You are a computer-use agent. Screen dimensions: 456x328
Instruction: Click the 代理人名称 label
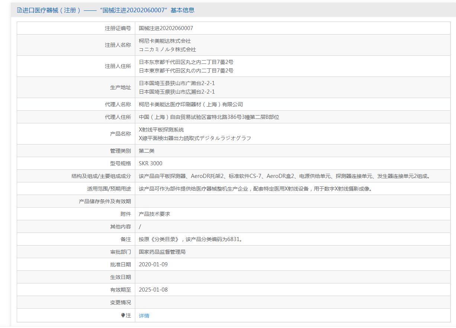click(118, 104)
